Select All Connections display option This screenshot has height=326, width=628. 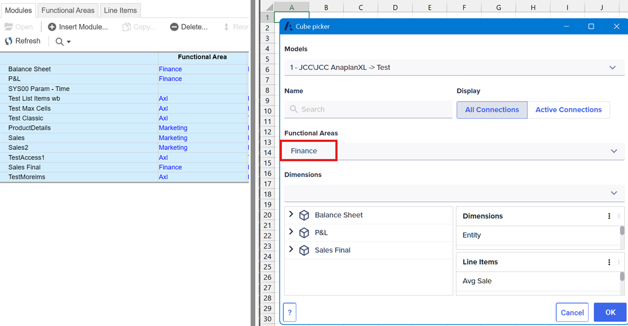[492, 110]
